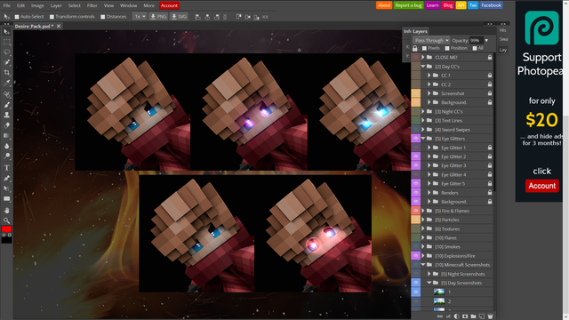Collapse the [2] Day CC's folder
Viewport: 569px width, 320px height.
point(423,67)
